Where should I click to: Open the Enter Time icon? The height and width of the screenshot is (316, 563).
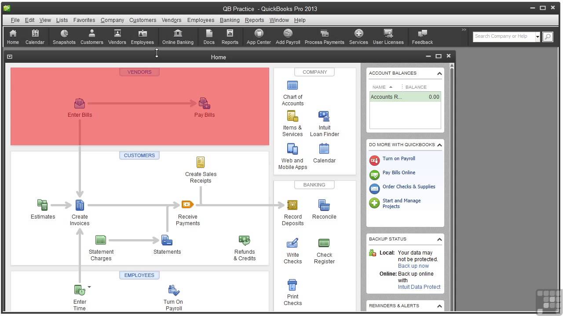(80, 290)
